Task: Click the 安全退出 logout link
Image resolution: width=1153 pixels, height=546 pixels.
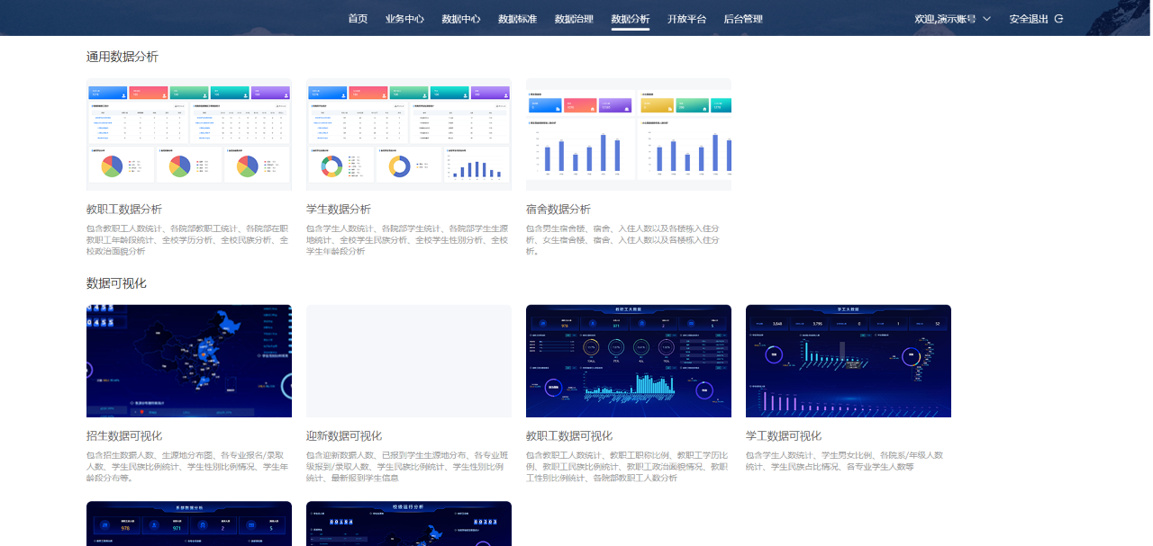Action: click(x=1029, y=19)
